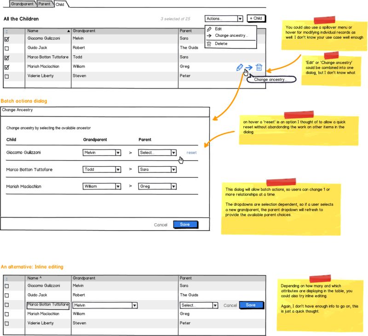Click the trash Delete hover icon
The image size is (368, 336).
point(259,67)
